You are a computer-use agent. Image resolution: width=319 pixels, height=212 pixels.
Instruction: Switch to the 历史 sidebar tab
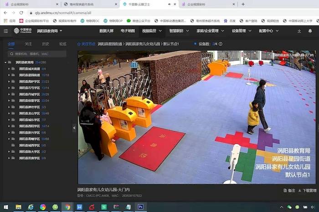(46, 44)
